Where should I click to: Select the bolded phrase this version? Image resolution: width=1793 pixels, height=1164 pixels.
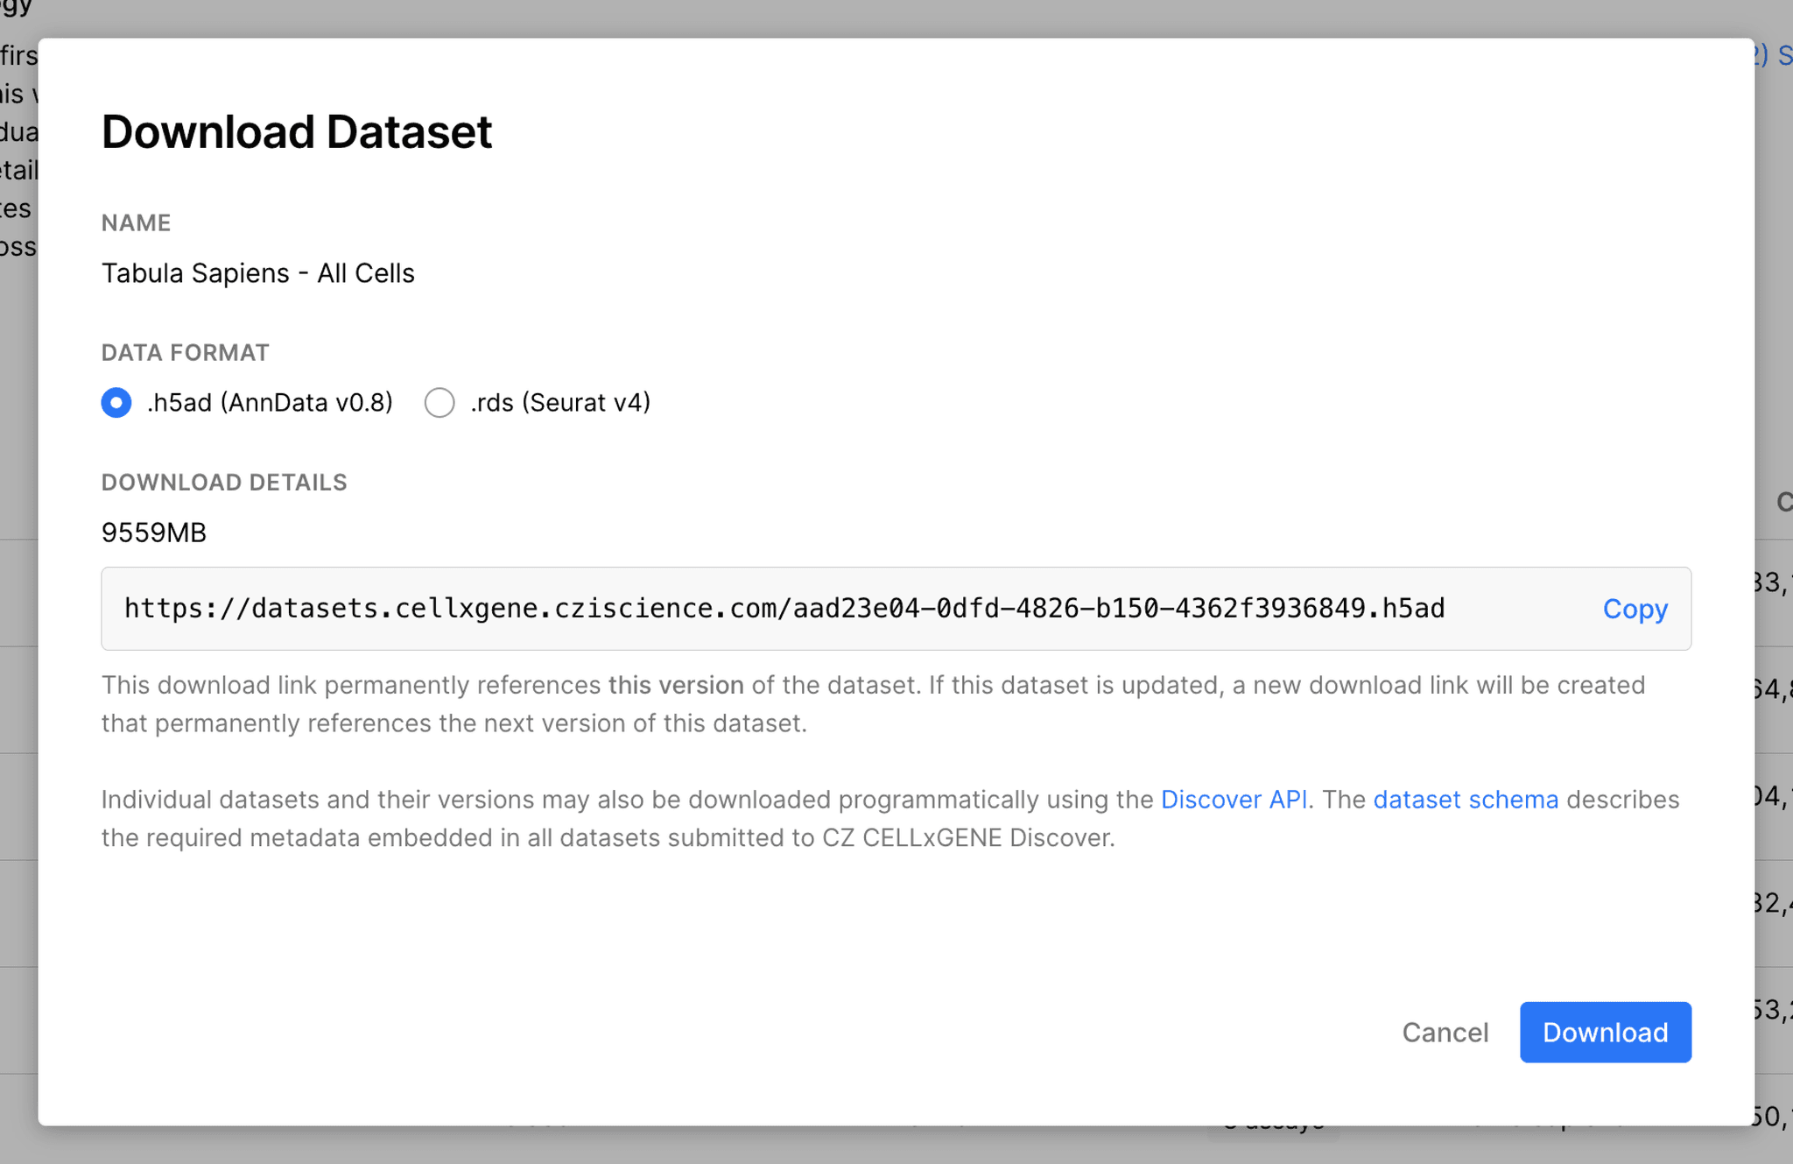[679, 685]
